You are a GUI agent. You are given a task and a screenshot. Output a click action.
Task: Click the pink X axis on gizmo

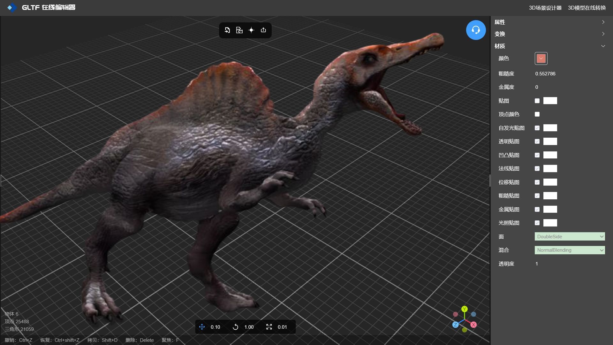(473, 325)
